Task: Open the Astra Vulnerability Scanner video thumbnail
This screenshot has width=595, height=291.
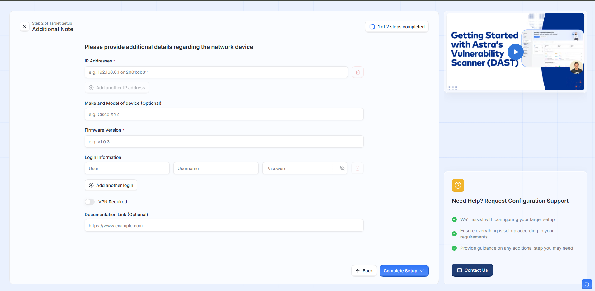Action: (515, 52)
